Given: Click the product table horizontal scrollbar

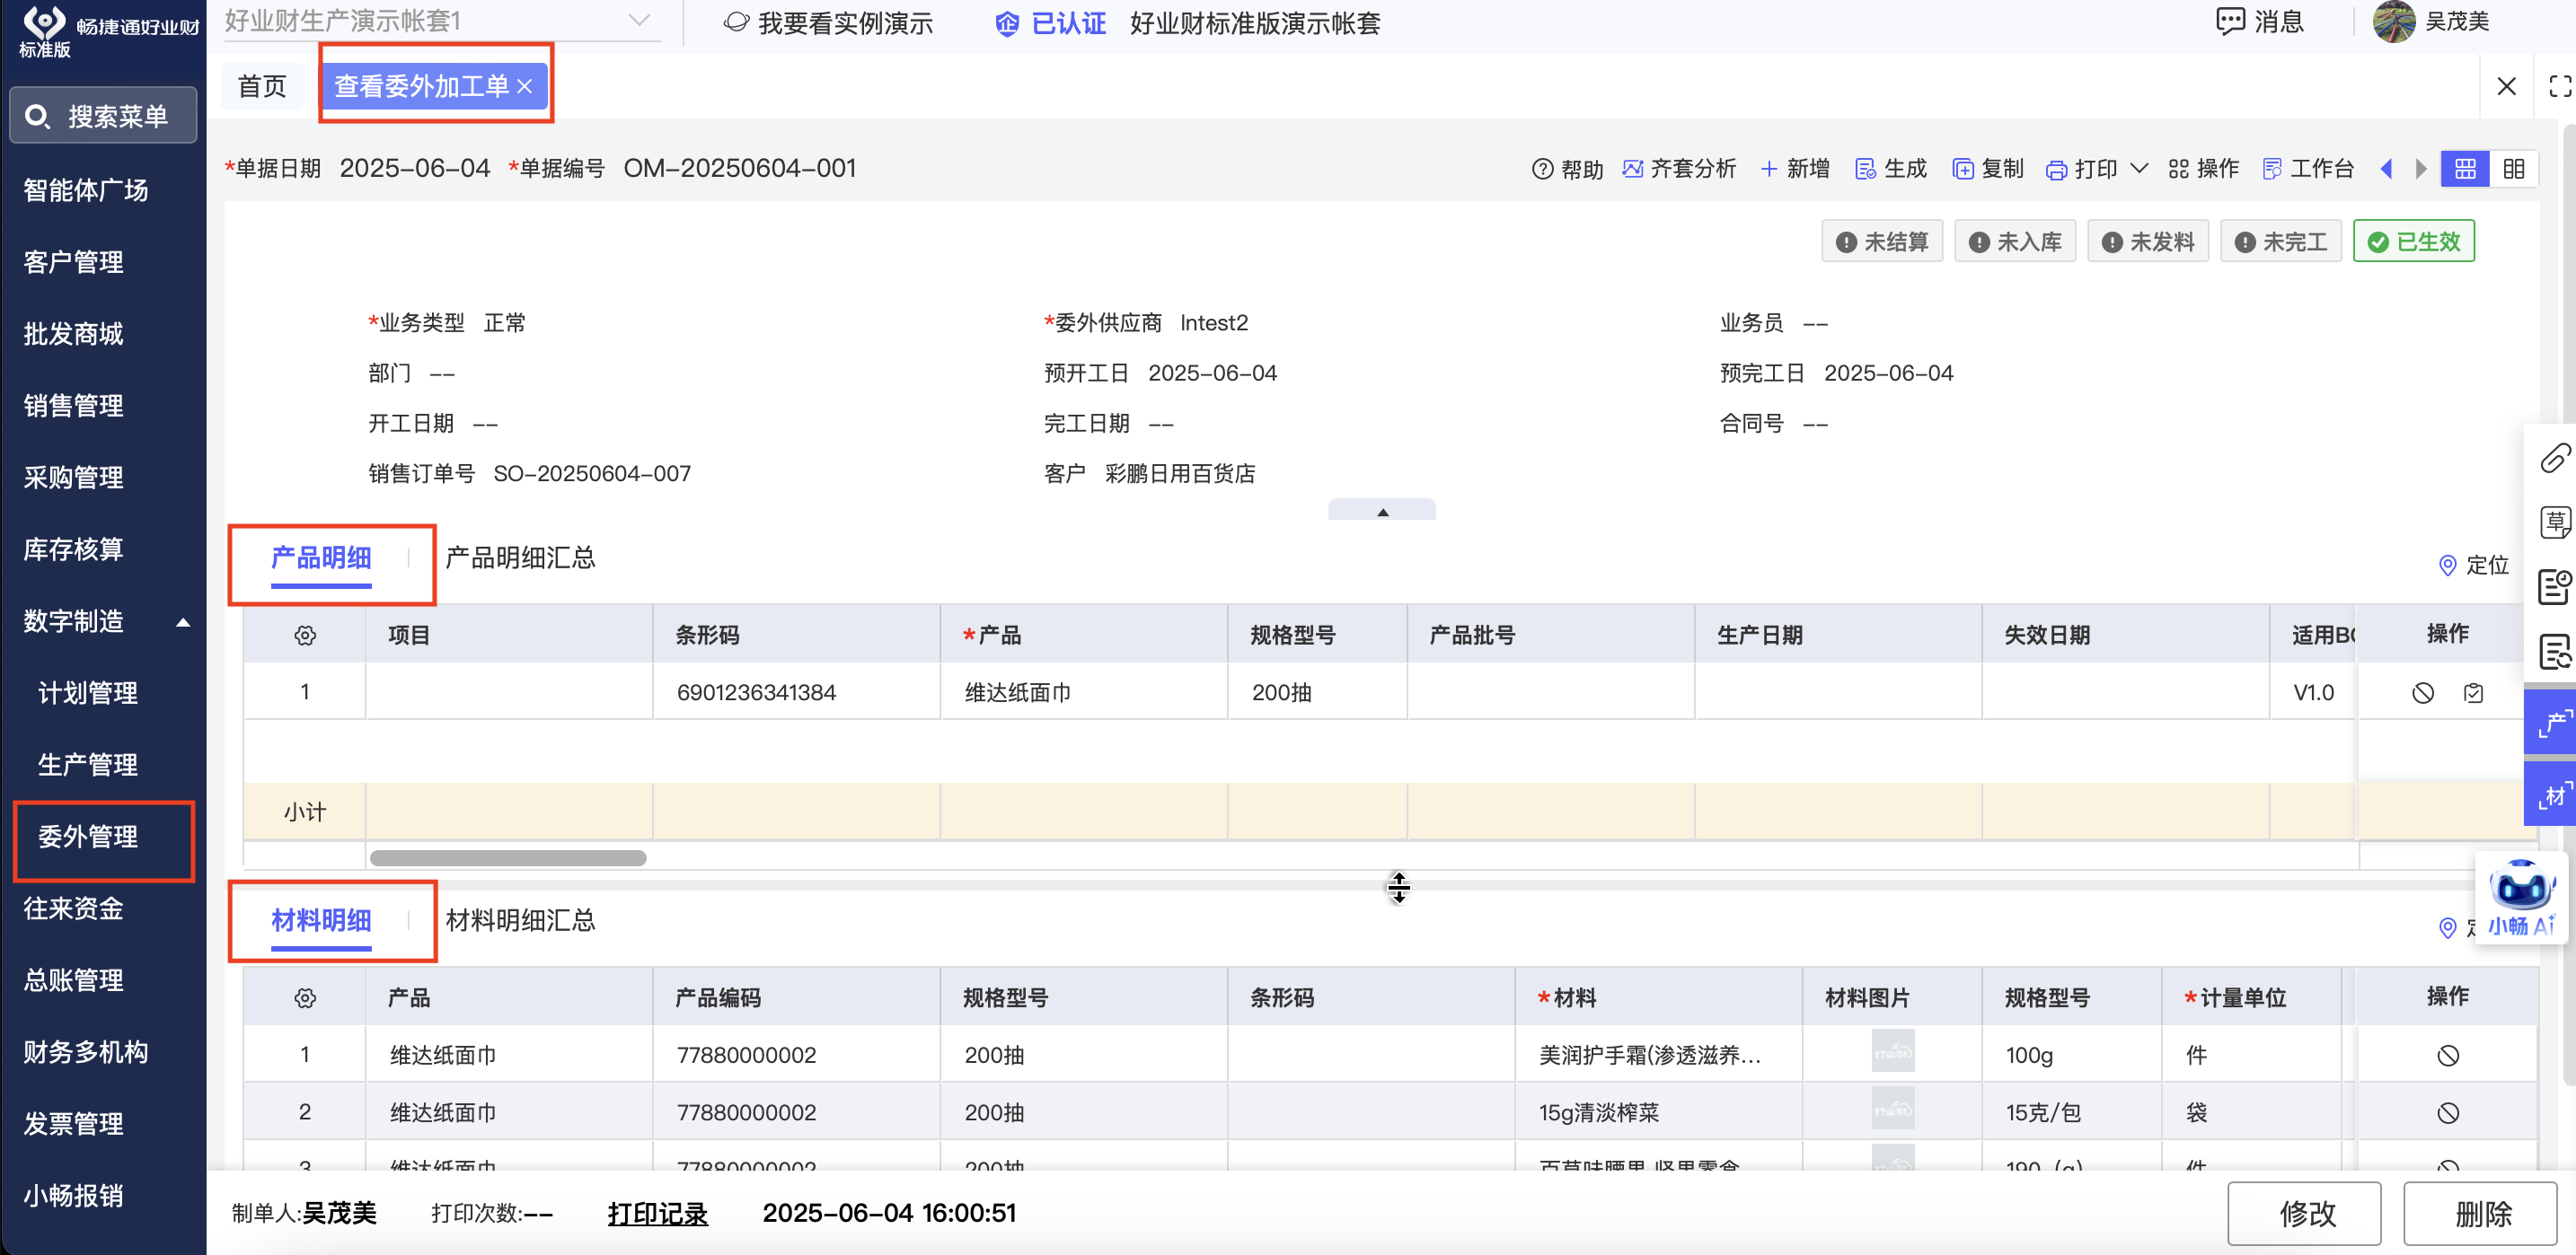Looking at the screenshot, I should [x=508, y=858].
